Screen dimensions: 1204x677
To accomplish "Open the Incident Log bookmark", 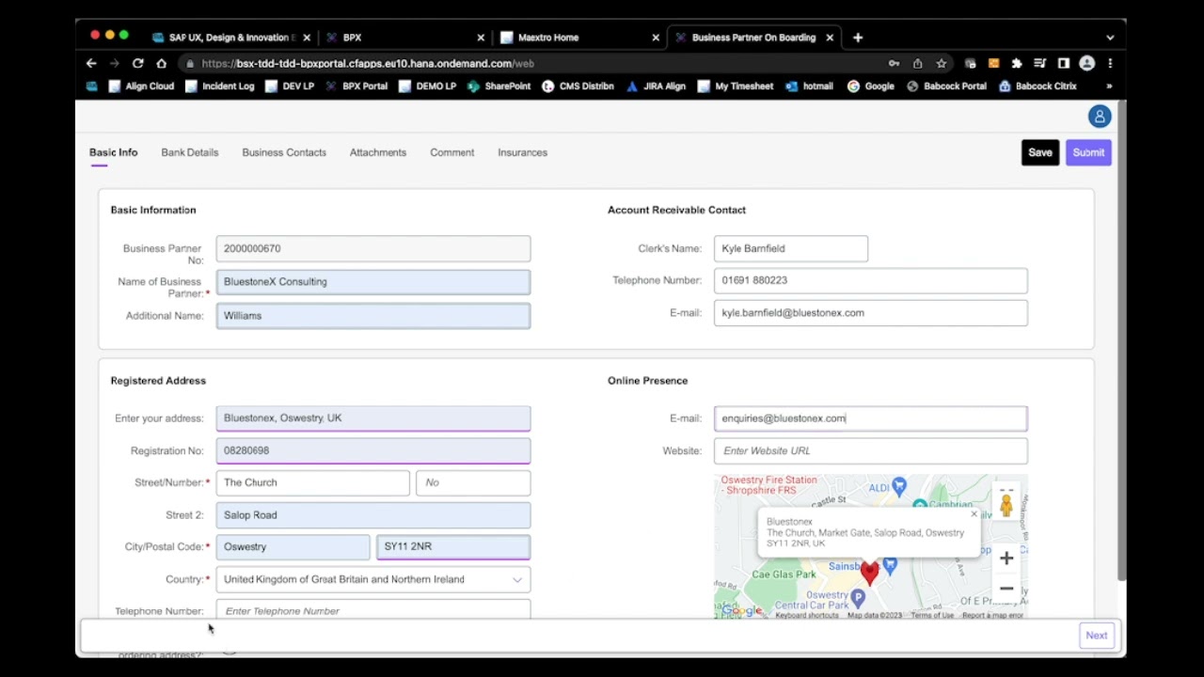I will 220,86.
